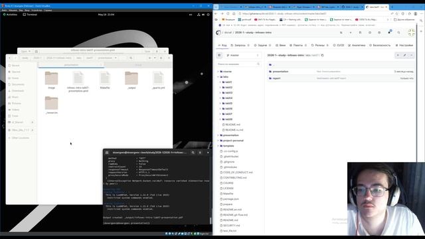
Task: Open CODE_OF_CONDUCT.md in repo tree
Action: point(238,173)
